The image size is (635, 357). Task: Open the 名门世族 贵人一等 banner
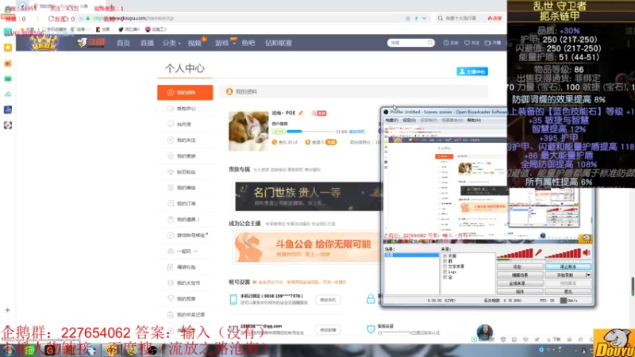point(308,196)
